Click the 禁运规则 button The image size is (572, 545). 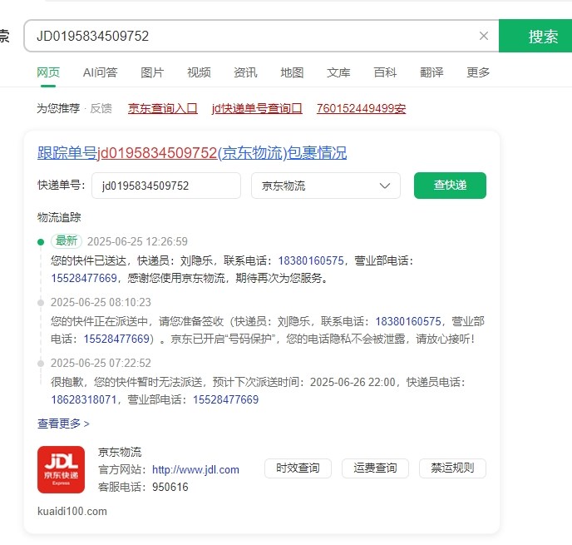(x=452, y=468)
